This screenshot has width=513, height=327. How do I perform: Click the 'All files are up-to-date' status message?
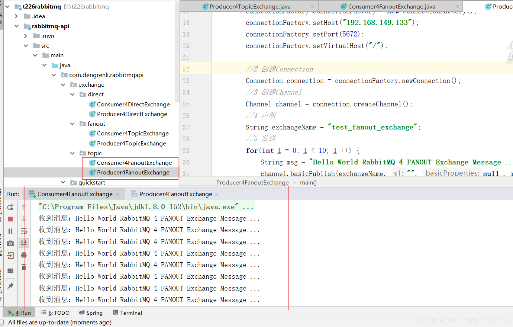tap(60, 322)
